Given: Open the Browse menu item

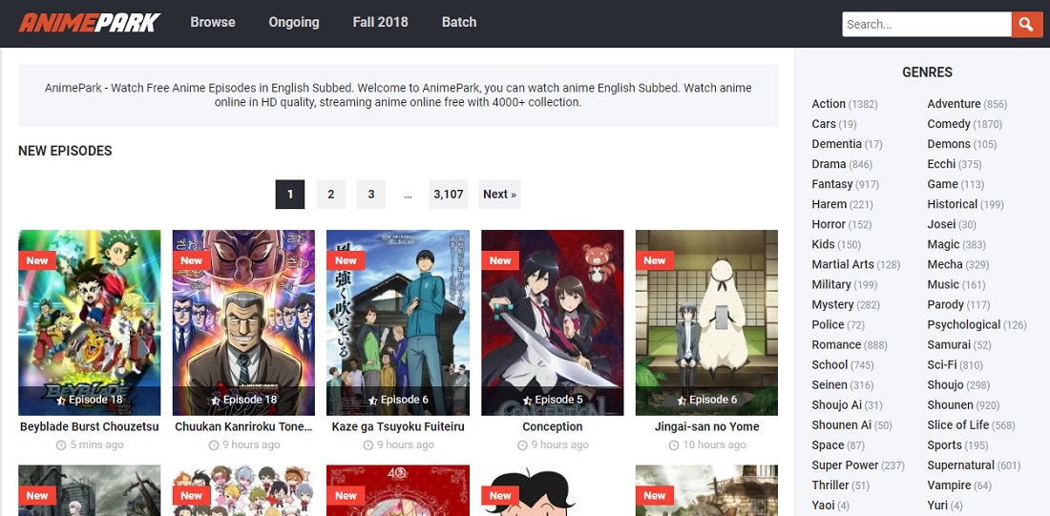Looking at the screenshot, I should (212, 22).
